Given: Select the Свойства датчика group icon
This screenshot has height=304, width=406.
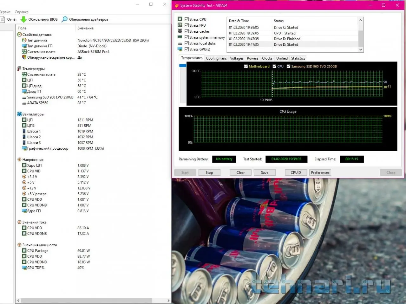Looking at the screenshot, I should 19,35.
